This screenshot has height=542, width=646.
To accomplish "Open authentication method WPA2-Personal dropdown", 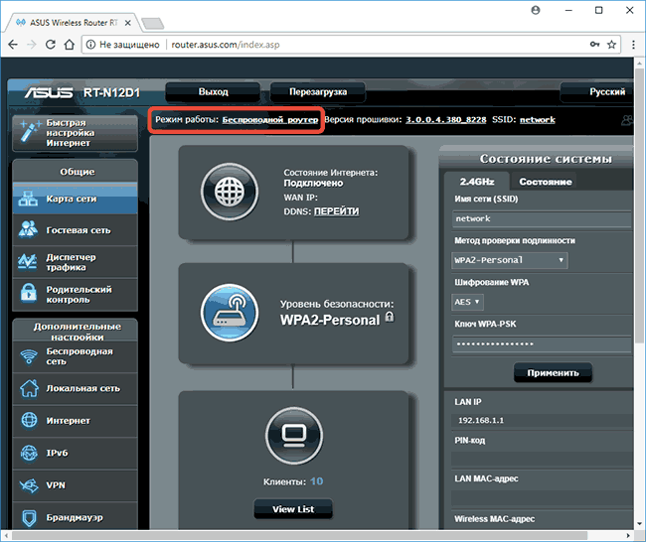I will pos(510,260).
